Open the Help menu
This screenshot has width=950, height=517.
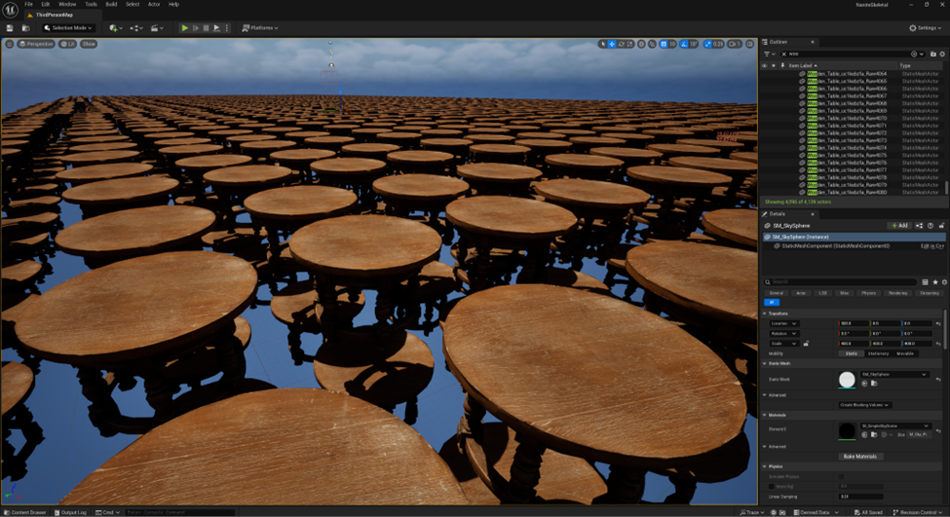(x=173, y=4)
